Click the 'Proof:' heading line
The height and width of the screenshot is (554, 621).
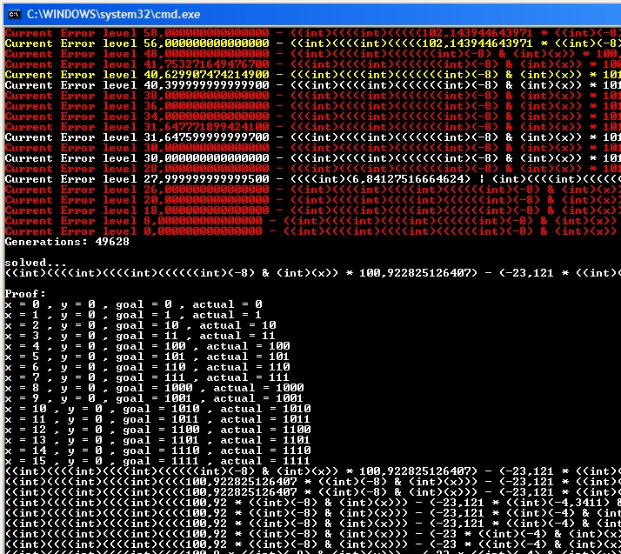coord(26,294)
